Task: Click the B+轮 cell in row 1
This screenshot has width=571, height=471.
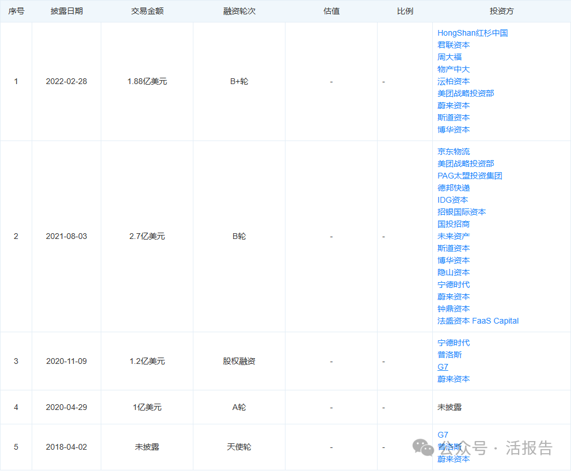Action: [x=238, y=81]
